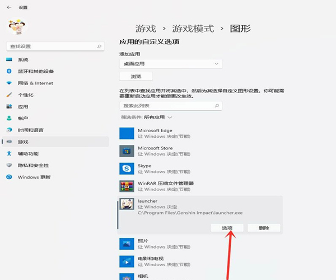
Task: Click the Microsoft Store app icon
Action: pyautogui.click(x=127, y=151)
